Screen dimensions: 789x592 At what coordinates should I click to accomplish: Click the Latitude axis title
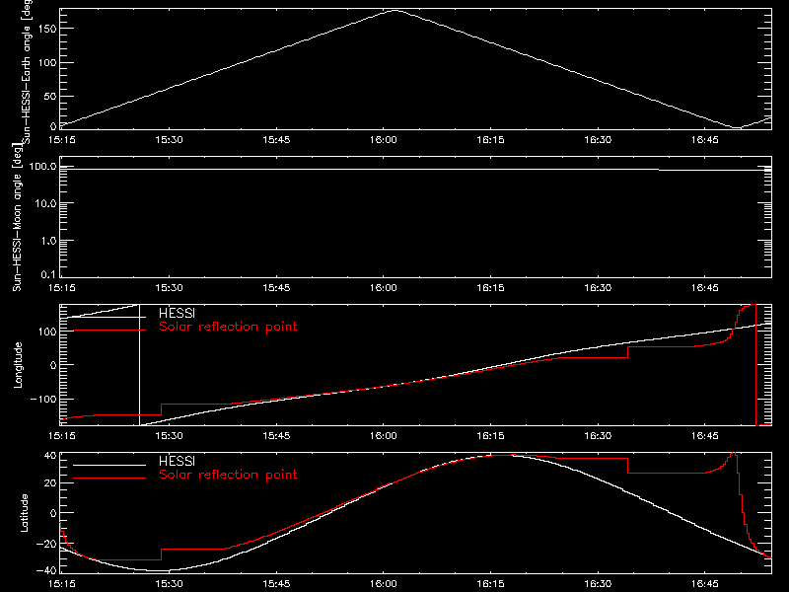[x=24, y=513]
